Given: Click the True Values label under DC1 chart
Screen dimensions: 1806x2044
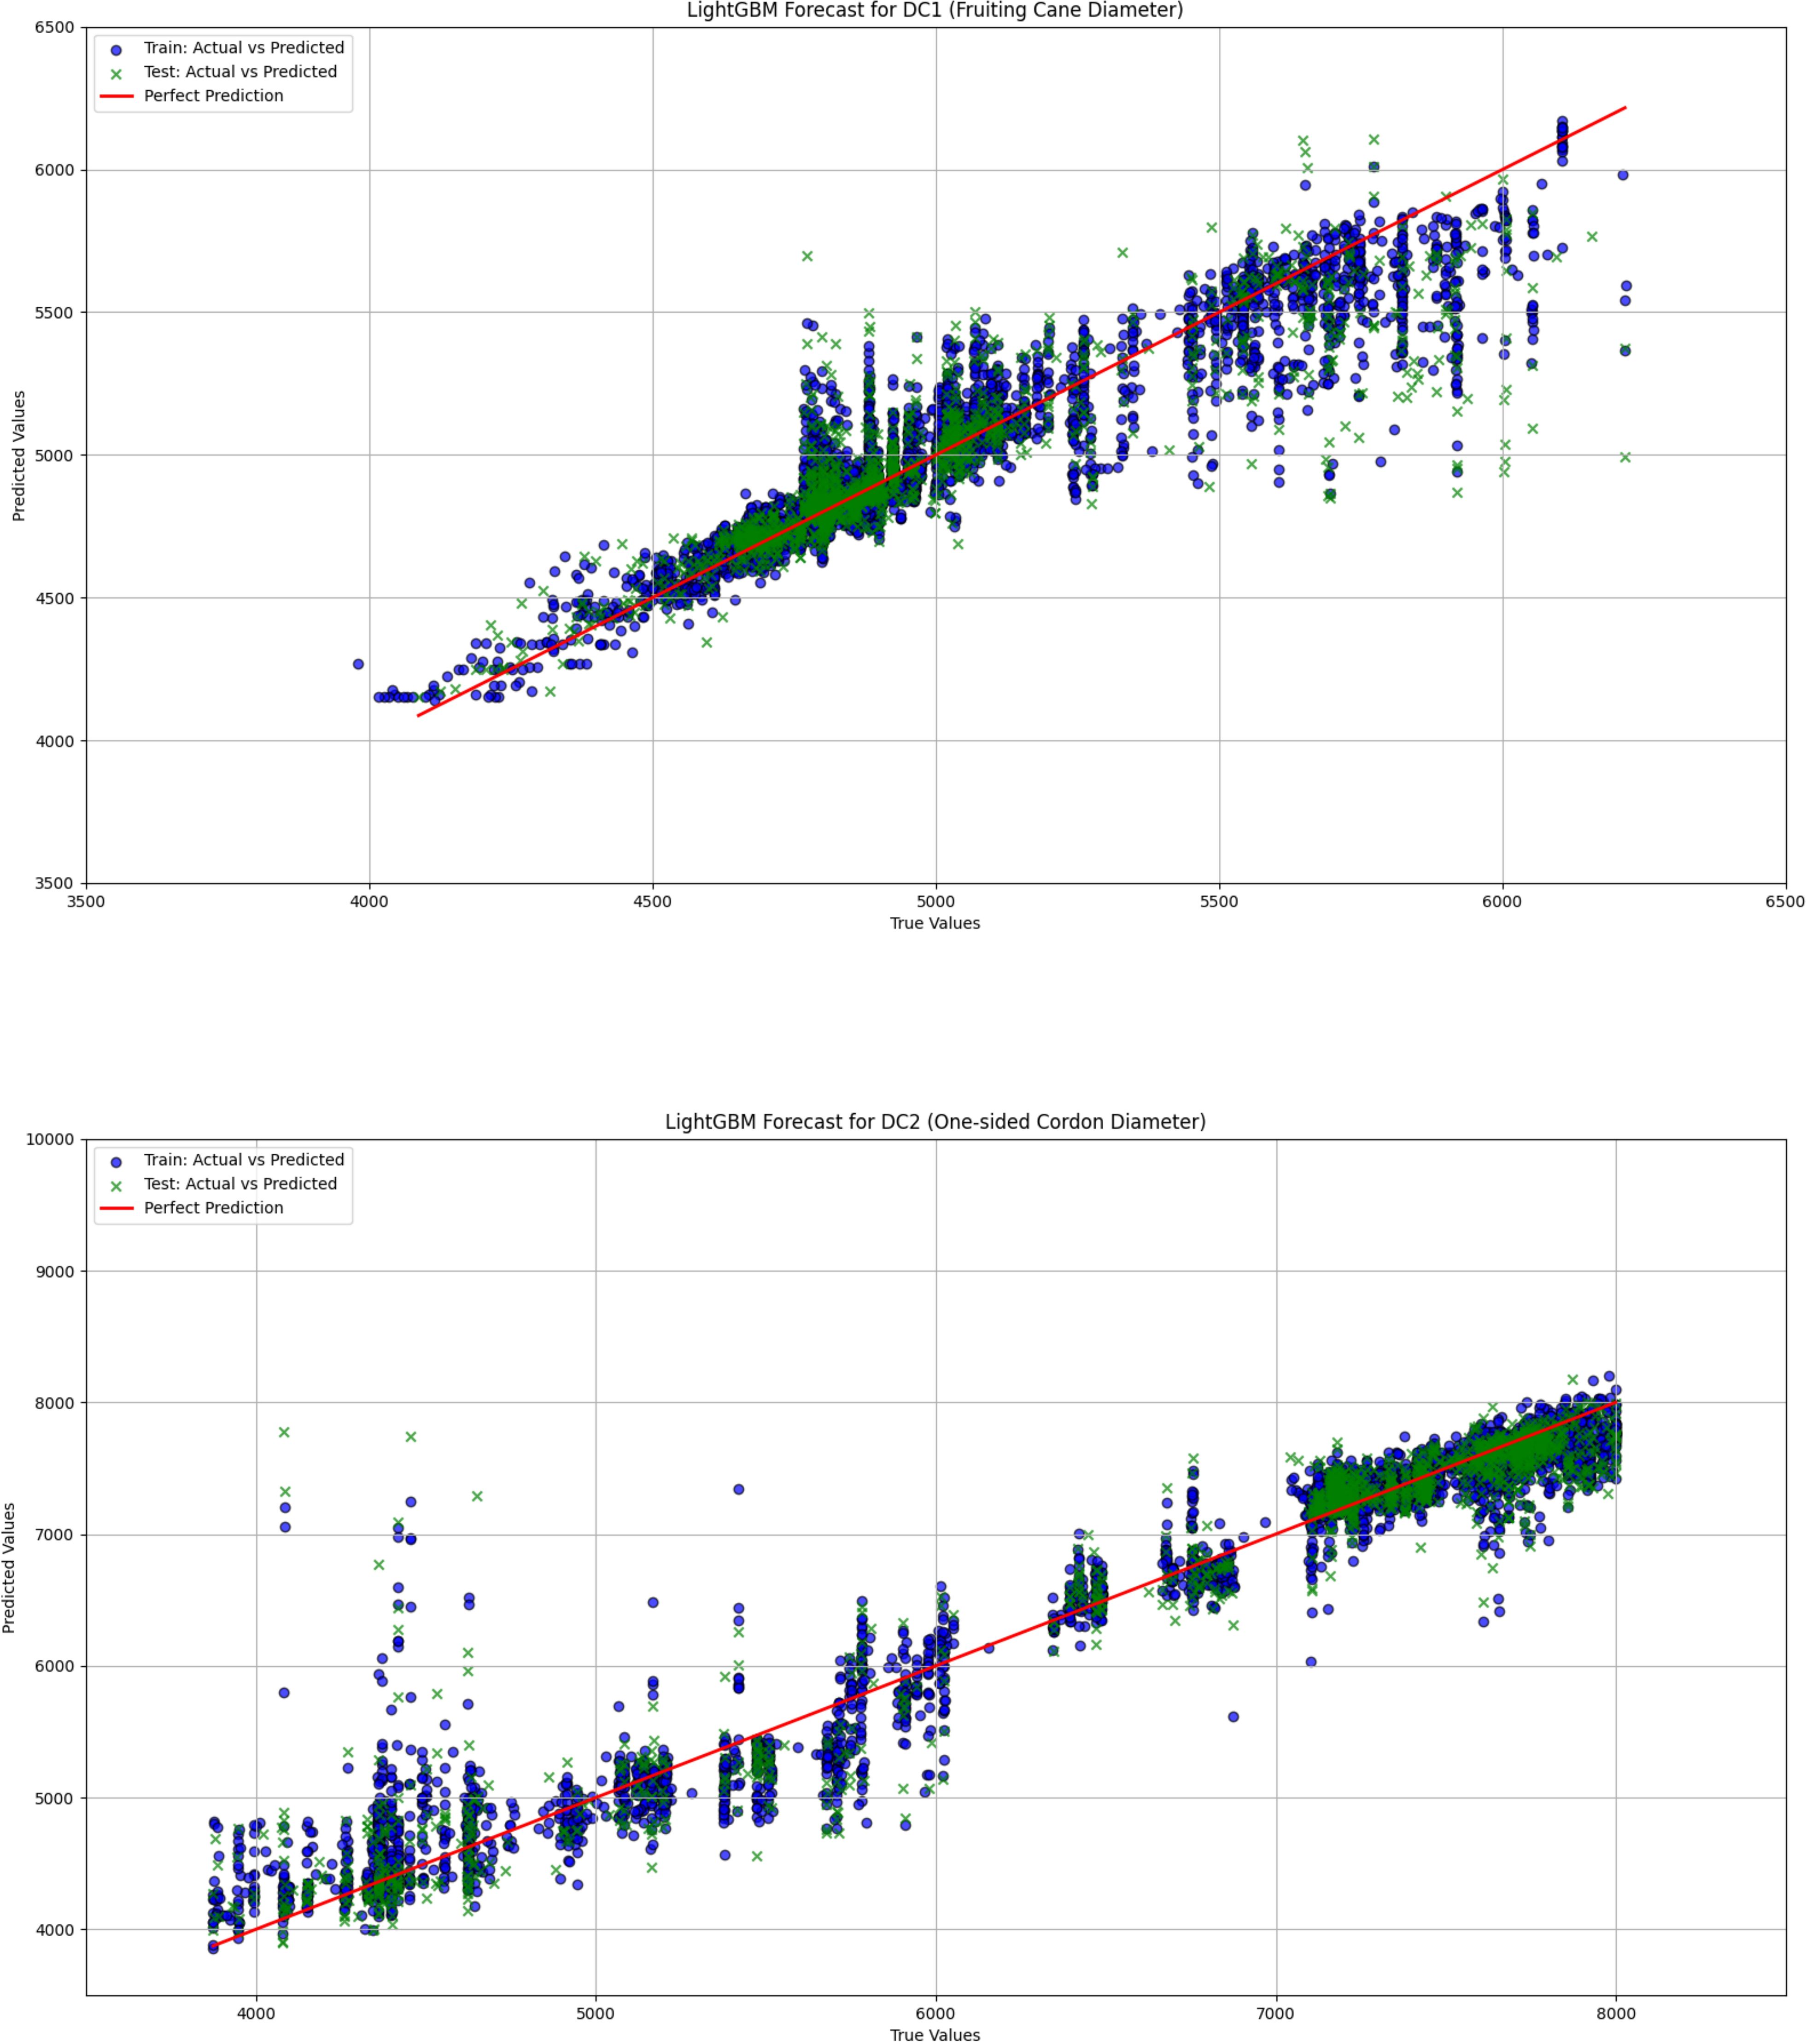Looking at the screenshot, I should [x=934, y=923].
